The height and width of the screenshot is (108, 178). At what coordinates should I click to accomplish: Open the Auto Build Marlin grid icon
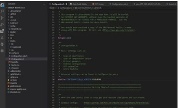click(x=2, y=51)
